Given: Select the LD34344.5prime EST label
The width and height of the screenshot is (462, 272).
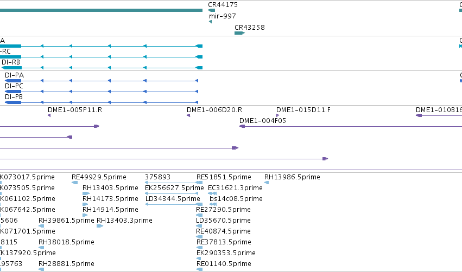Looking at the screenshot, I should coord(173,199).
